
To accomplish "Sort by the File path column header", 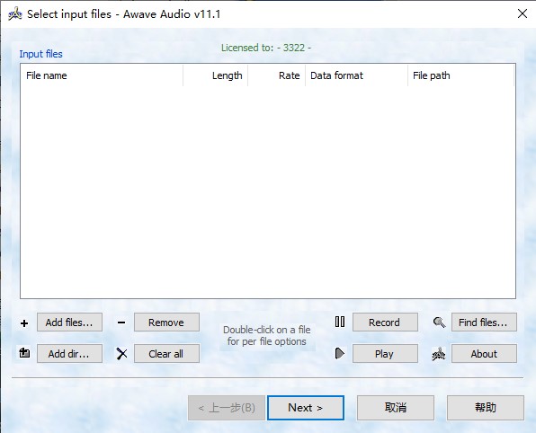I will [460, 75].
